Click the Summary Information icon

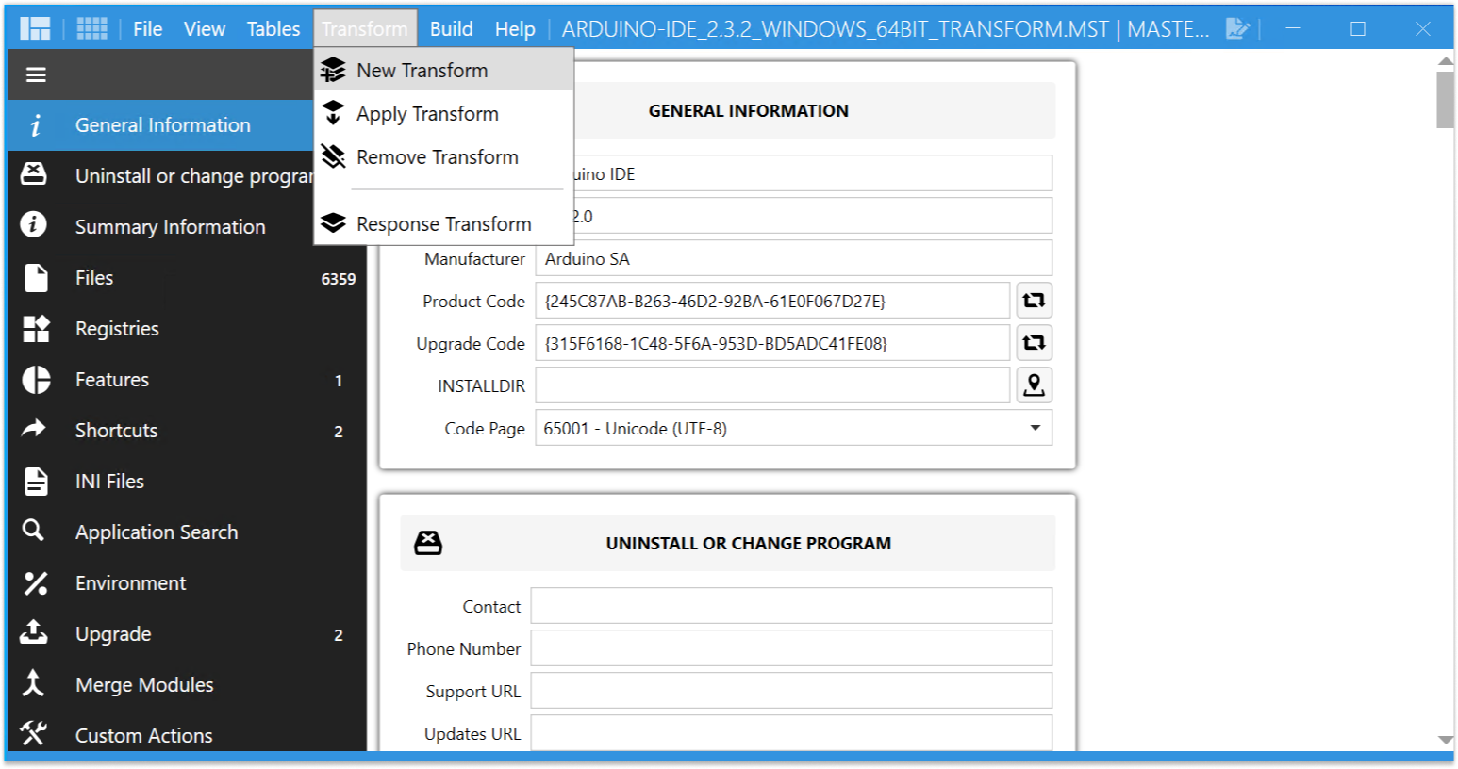pos(34,224)
